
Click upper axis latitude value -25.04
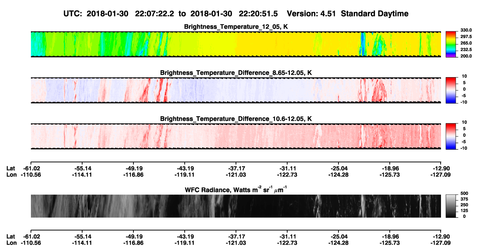[338, 168]
